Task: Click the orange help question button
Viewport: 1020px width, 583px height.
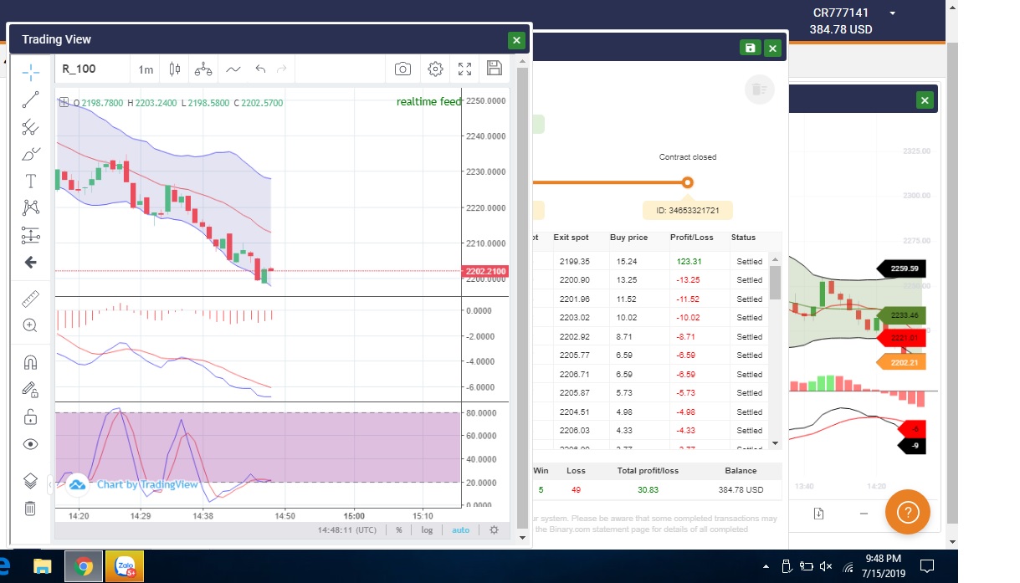Action: click(907, 511)
